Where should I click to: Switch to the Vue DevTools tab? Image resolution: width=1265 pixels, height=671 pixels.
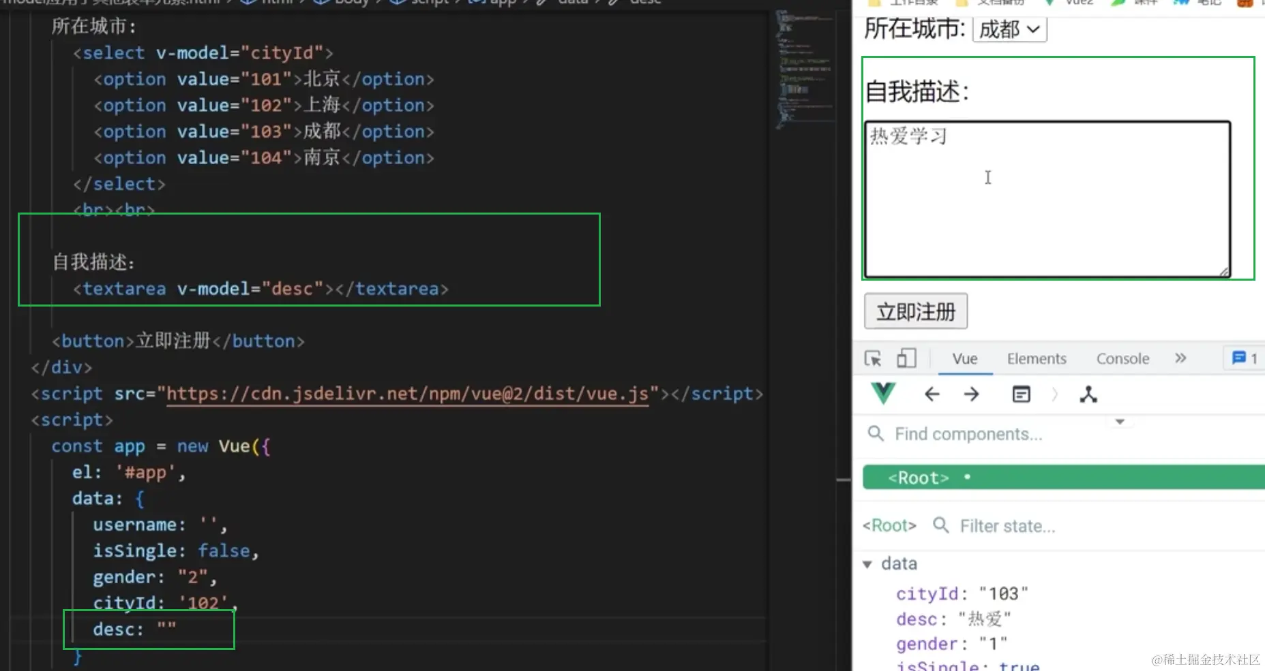[965, 358]
